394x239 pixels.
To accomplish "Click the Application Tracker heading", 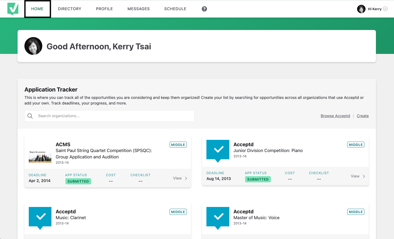I will (51, 89).
